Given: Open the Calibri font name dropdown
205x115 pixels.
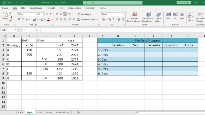Looking at the screenshot, I should (x=36, y=14).
